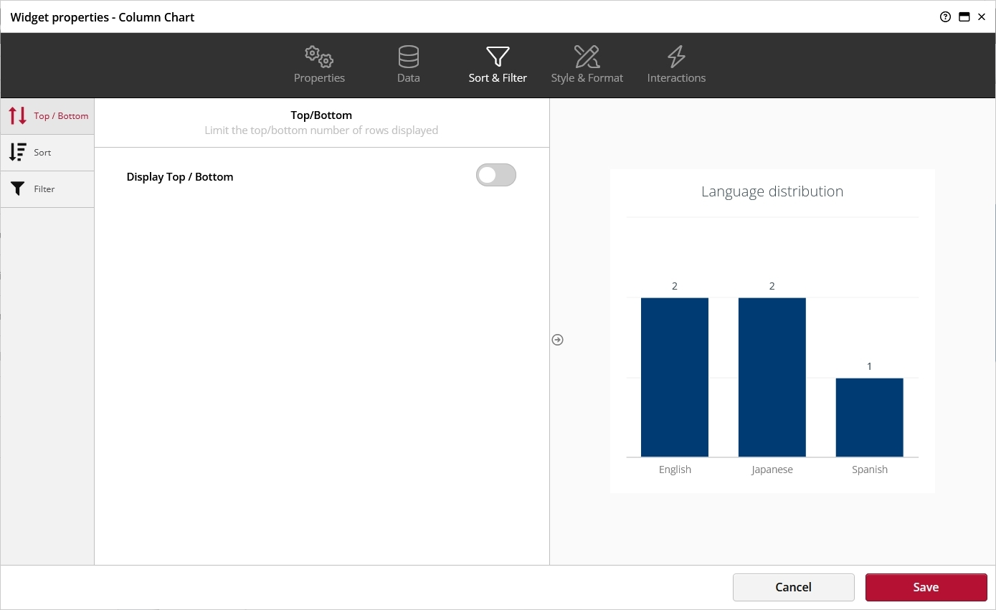Go to the Interactions tab label

tap(676, 77)
